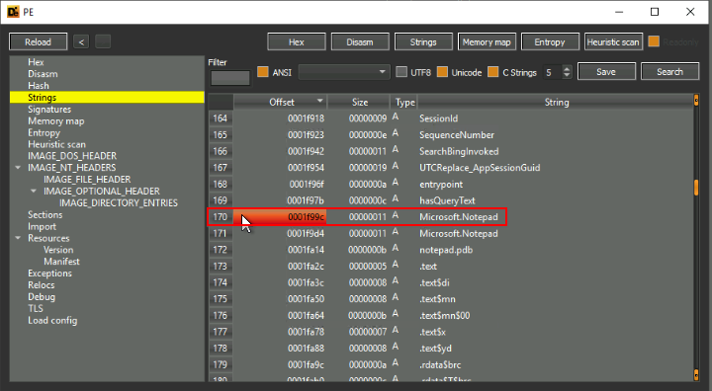Open Manifest under Resources

(61, 262)
